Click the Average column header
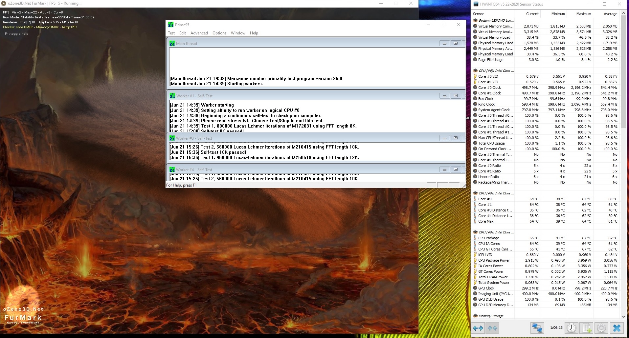This screenshot has height=338, width=629. tap(606, 14)
